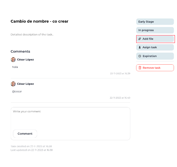This screenshot has height=167, width=177.
Task: Click the César López name above hola
Action: point(25,60)
